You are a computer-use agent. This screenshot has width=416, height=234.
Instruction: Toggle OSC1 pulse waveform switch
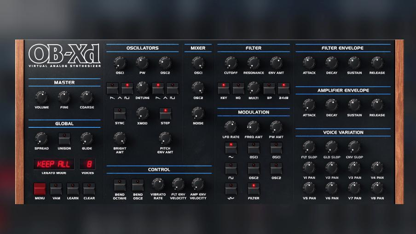(x=127, y=89)
